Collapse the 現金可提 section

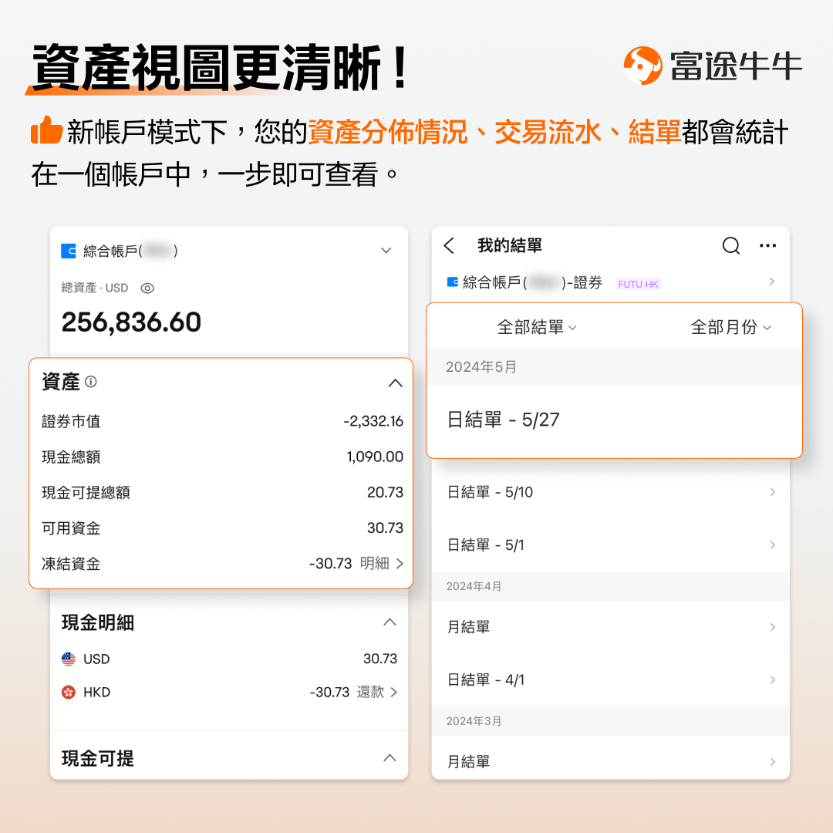[x=390, y=758]
